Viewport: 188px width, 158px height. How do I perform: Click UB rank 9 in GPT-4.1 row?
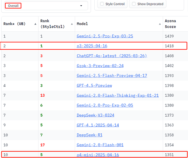pos(4,125)
